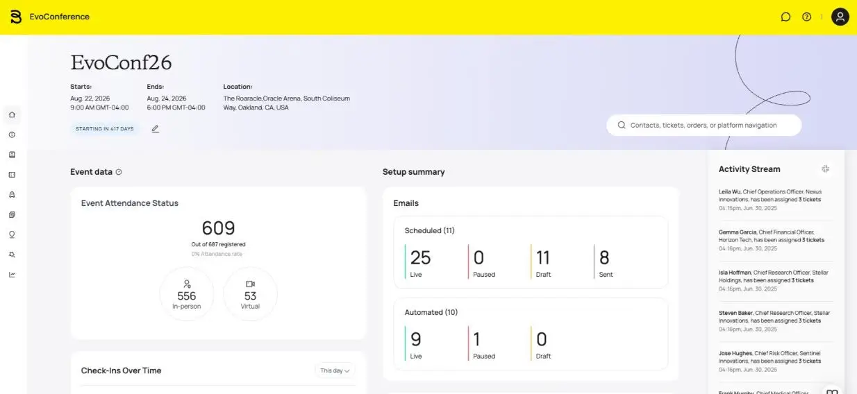Click the search magnifier icon
The width and height of the screenshot is (857, 394).
coord(621,126)
